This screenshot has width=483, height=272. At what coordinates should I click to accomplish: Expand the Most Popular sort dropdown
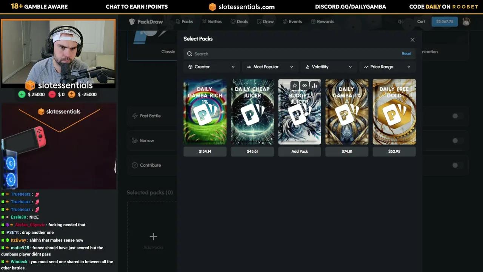(x=270, y=67)
